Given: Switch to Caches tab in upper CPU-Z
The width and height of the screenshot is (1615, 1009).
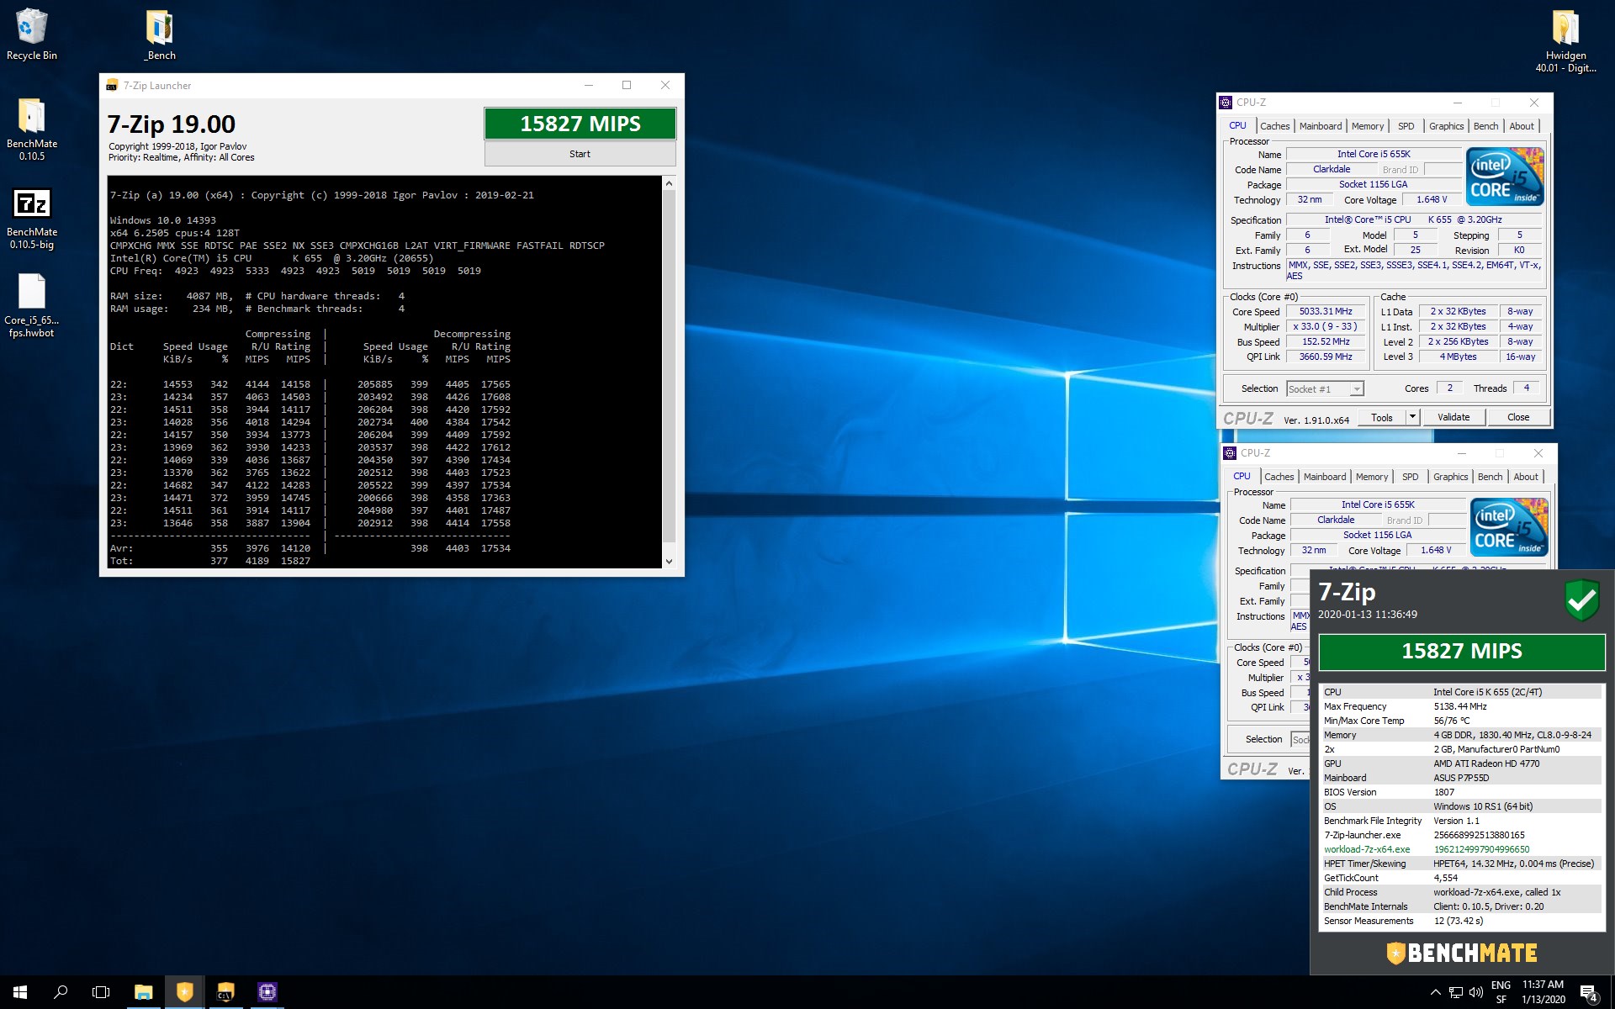Looking at the screenshot, I should (x=1274, y=126).
